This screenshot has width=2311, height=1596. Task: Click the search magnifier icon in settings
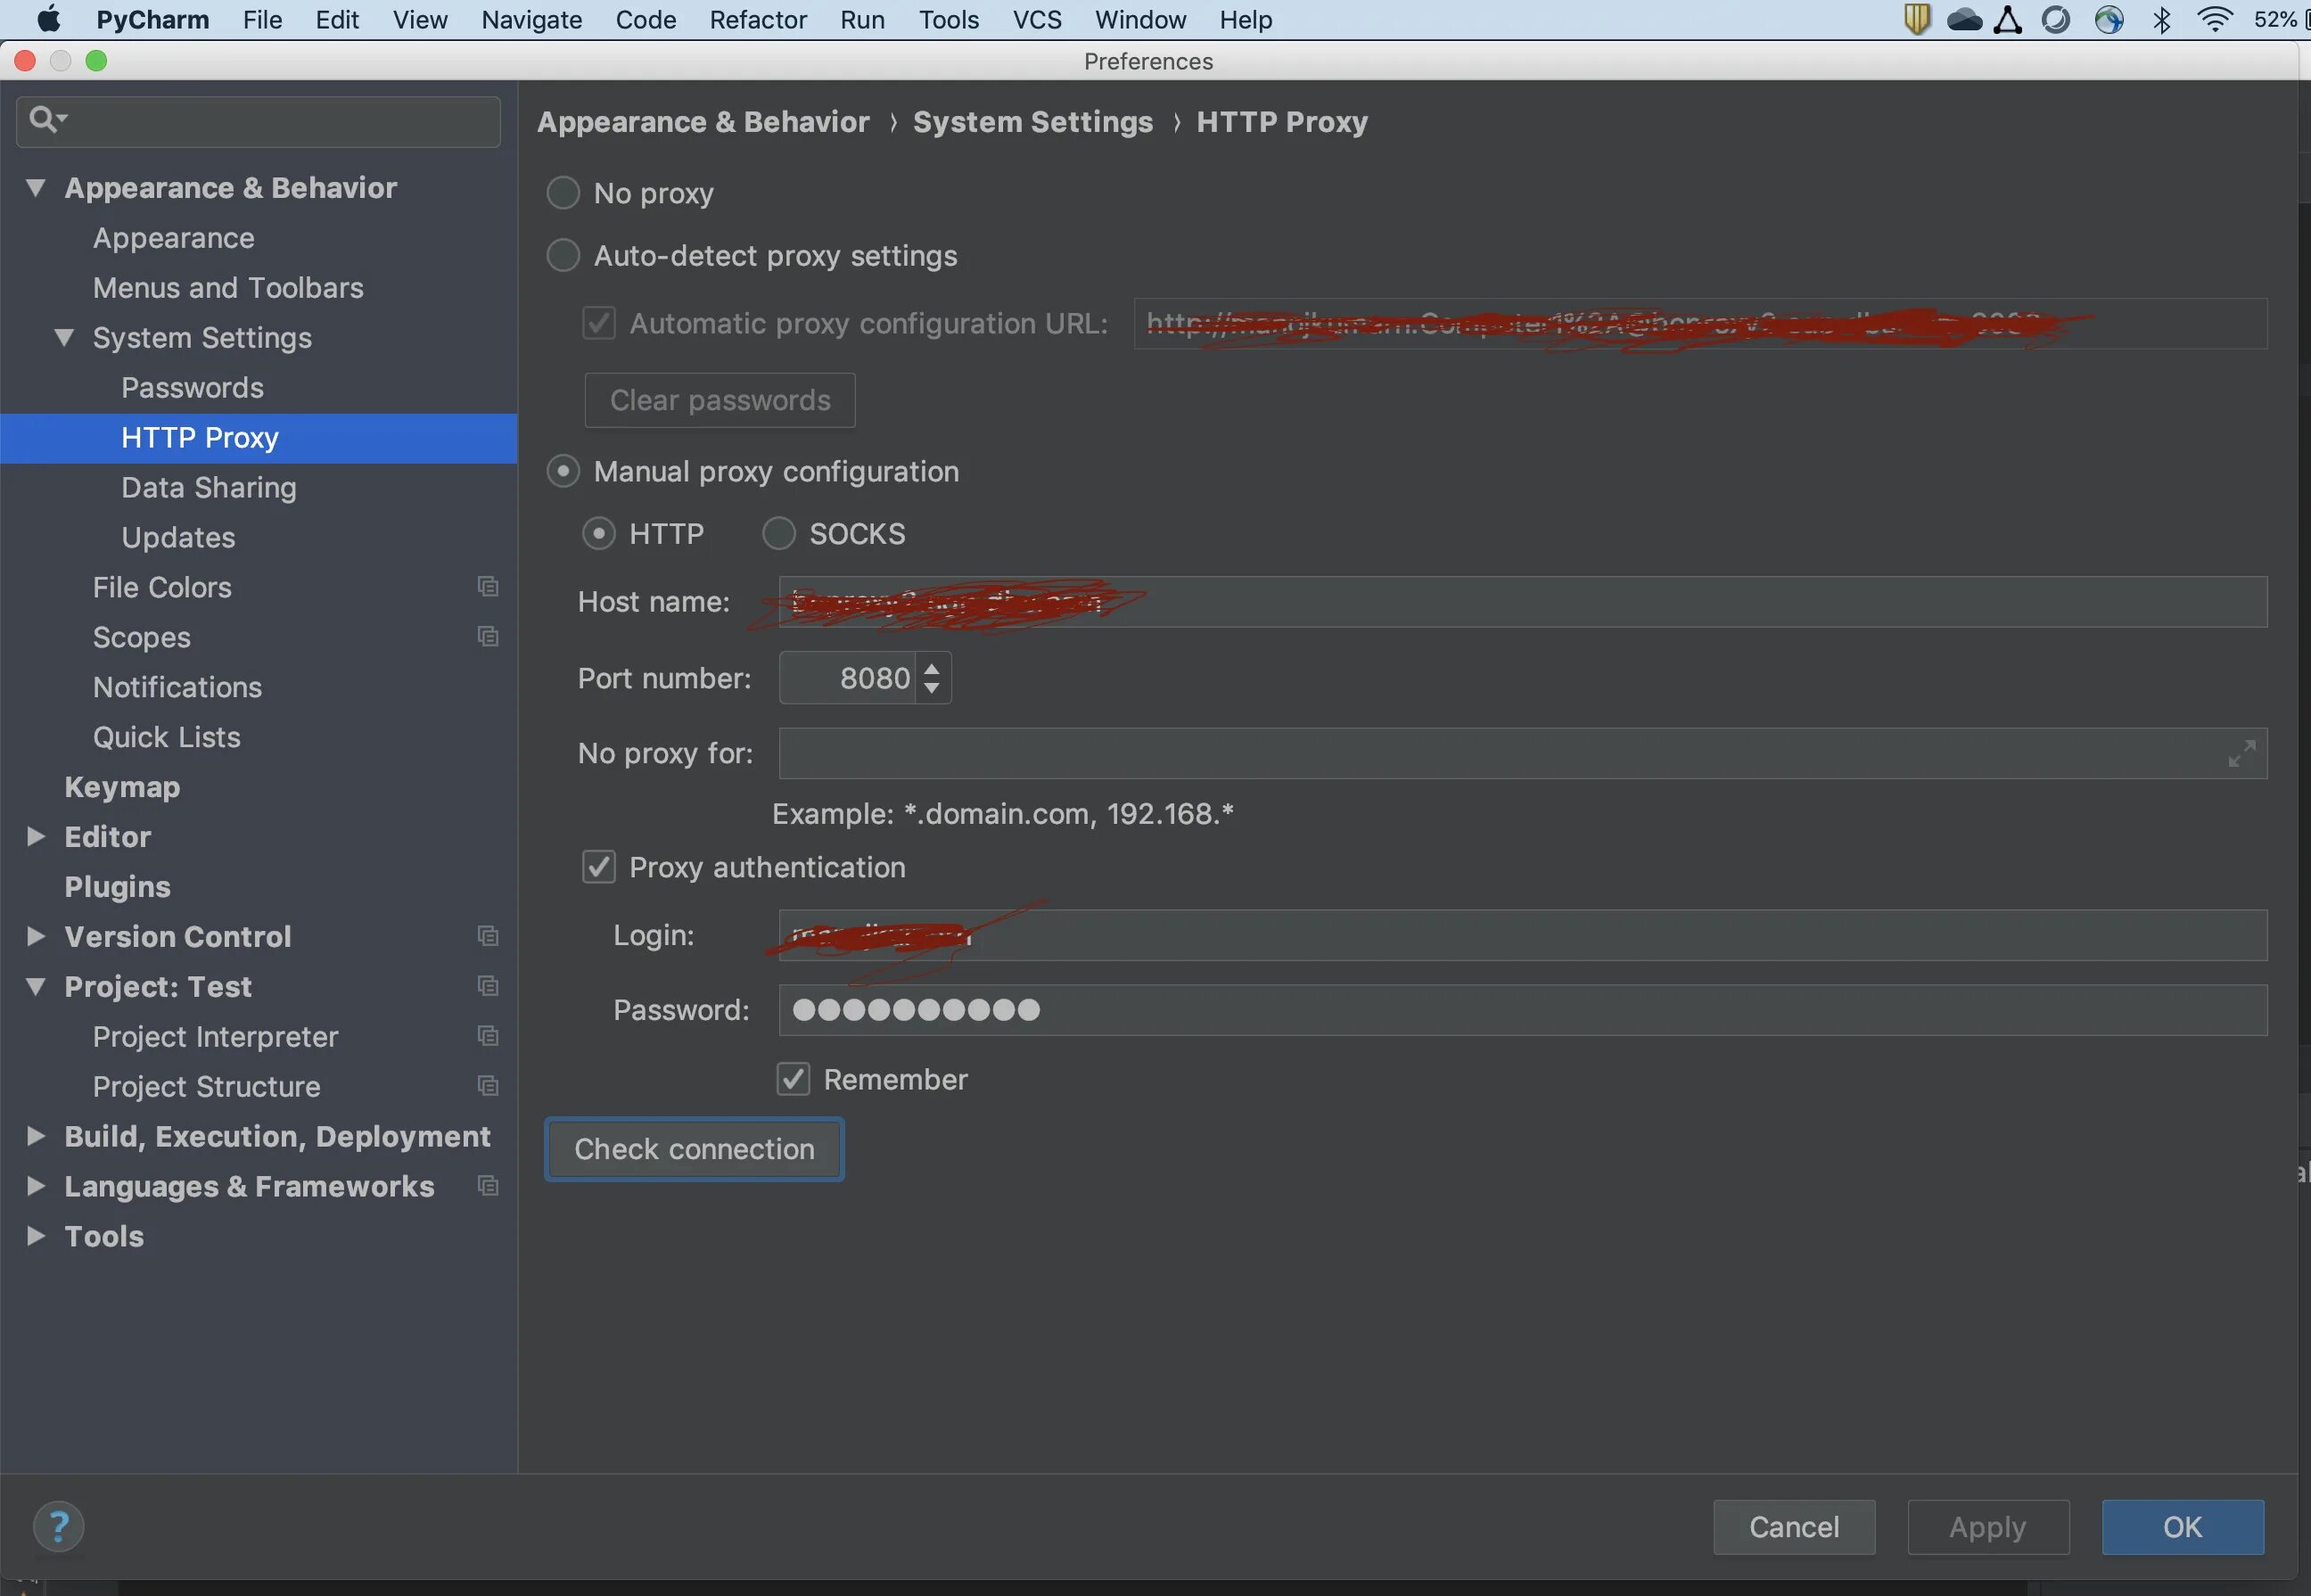coord(44,120)
